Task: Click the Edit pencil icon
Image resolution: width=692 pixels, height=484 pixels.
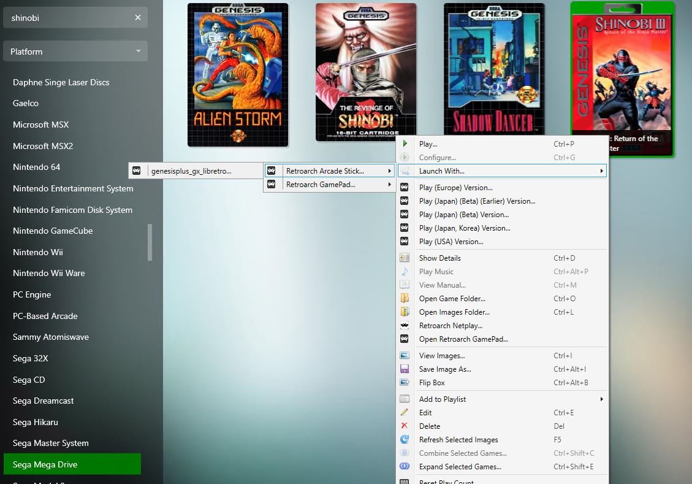Action: 405,412
